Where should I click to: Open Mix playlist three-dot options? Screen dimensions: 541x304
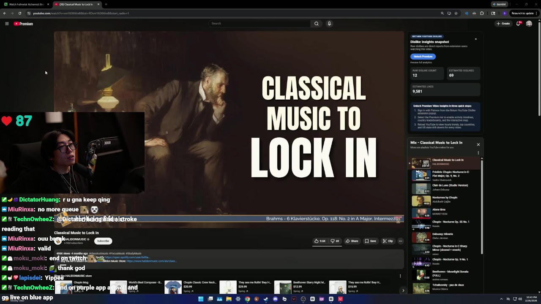pos(478,153)
